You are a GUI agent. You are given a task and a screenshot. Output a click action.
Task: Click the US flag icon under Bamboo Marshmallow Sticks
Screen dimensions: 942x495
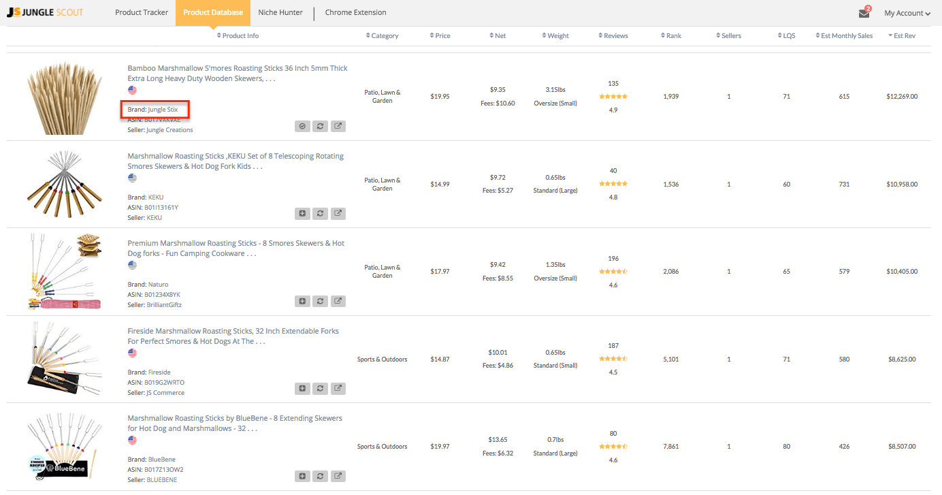point(132,90)
